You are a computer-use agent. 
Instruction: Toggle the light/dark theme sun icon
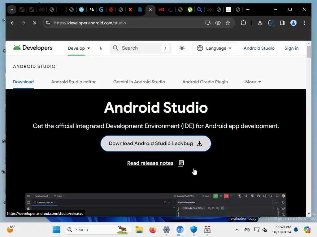tap(182, 48)
